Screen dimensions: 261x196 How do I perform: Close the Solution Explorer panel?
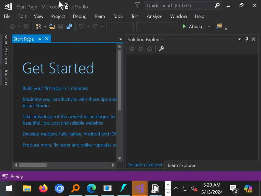click(253, 39)
